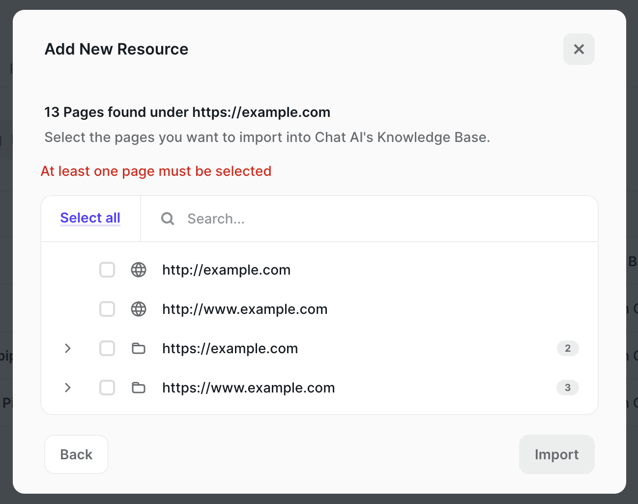
Task: Close the Add New Resource dialog
Action: [x=579, y=49]
